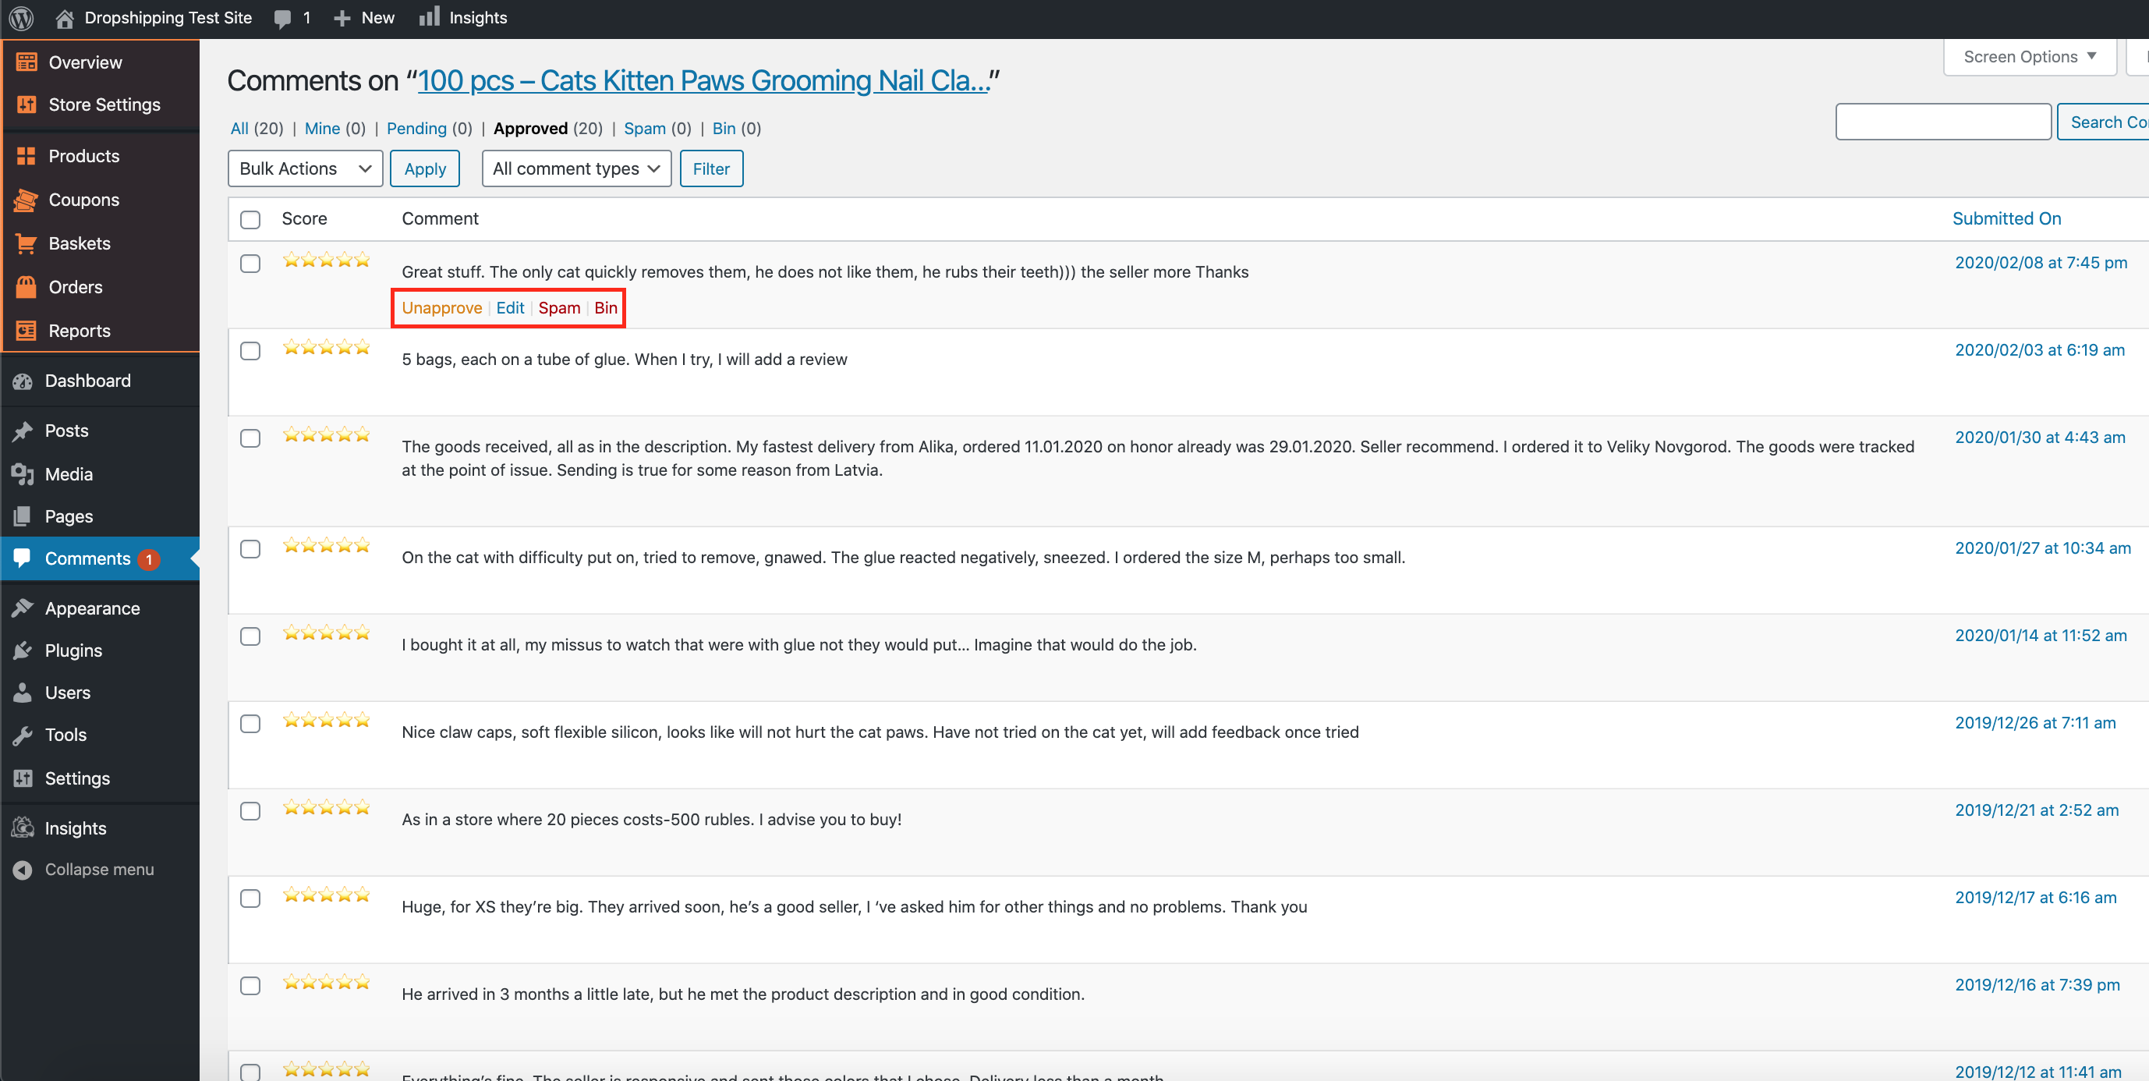Click the Insights bar-chart icon in top bar

point(429,16)
